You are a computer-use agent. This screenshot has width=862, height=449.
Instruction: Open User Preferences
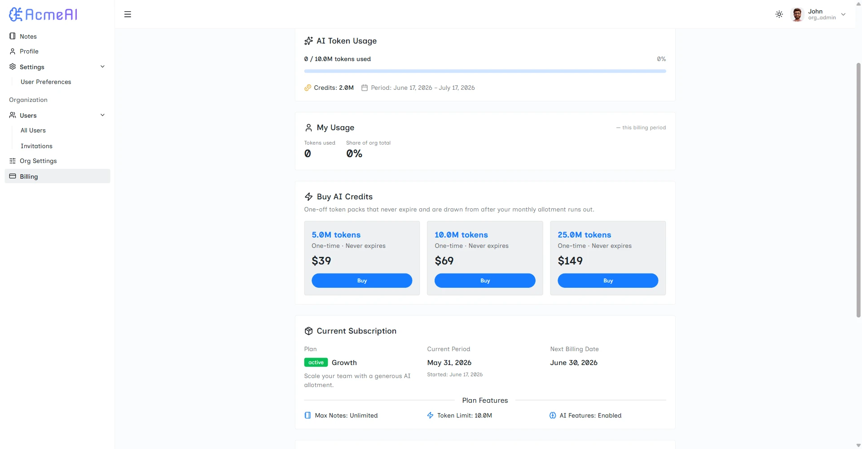(x=46, y=82)
